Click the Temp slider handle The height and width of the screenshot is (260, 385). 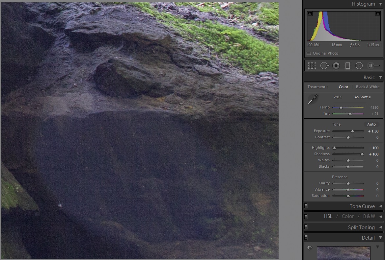(x=341, y=107)
